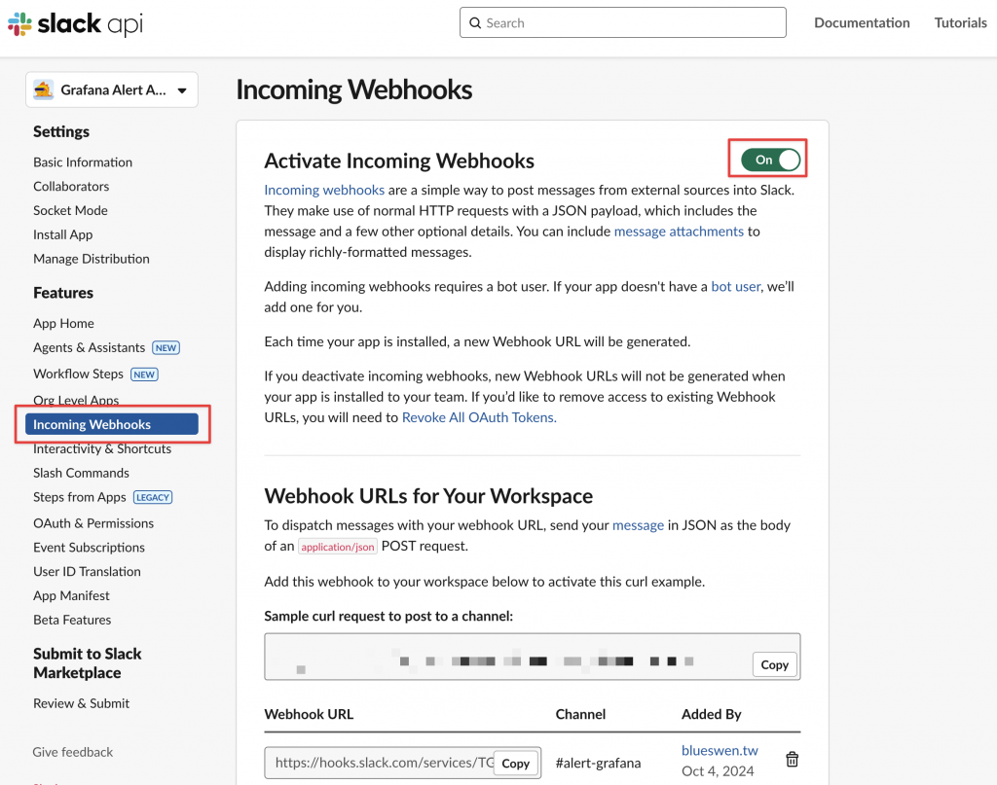Open Manage Distribution page
Viewport: 997px width, 785px height.
(x=92, y=259)
